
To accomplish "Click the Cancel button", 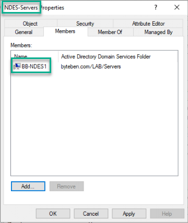I will point(91,214).
